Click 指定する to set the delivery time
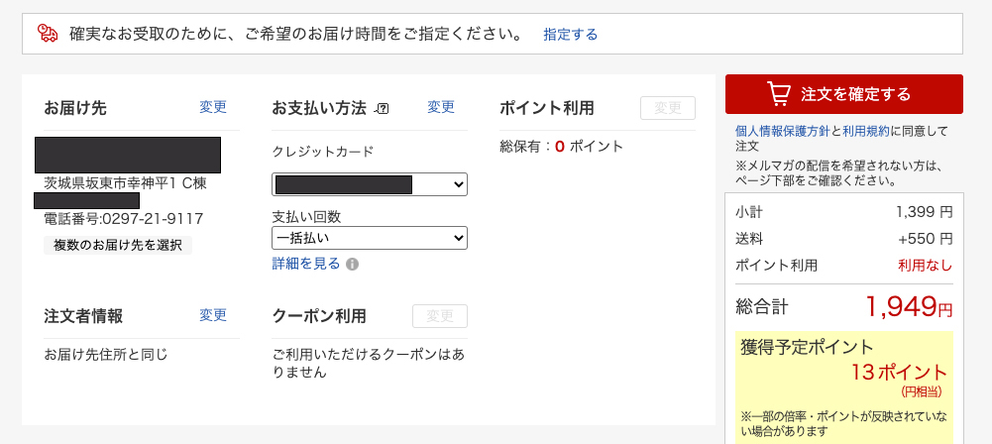The image size is (992, 444). pyautogui.click(x=570, y=35)
